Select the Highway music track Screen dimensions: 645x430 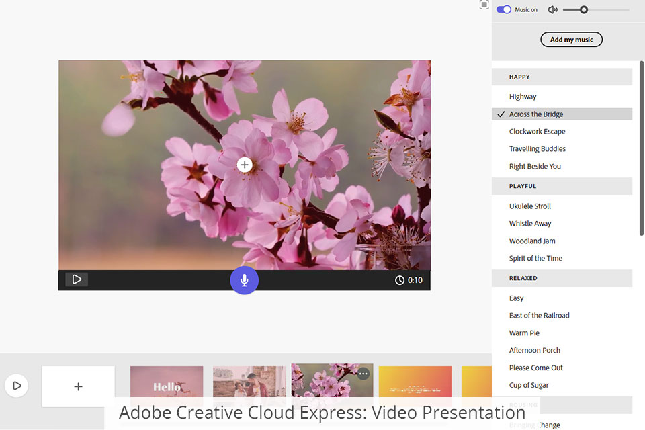523,97
